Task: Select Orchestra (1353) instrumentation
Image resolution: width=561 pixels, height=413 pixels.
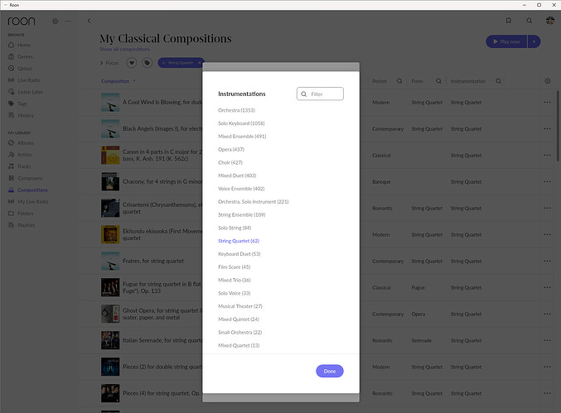Action: pos(236,110)
